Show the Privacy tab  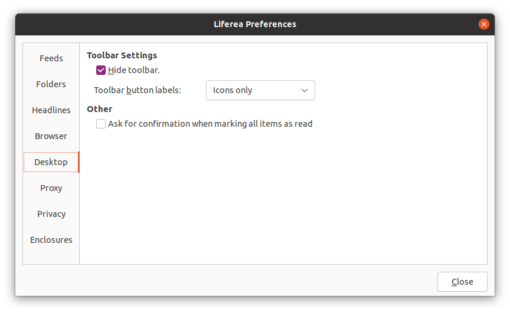[x=51, y=214]
